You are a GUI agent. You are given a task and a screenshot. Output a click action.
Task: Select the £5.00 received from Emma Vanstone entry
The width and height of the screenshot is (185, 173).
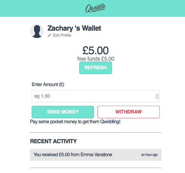pos(96,155)
